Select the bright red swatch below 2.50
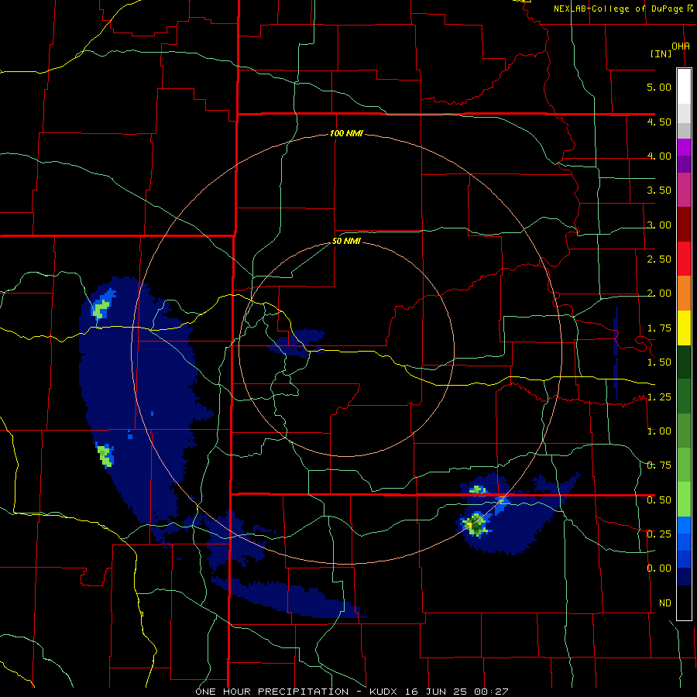Viewport: 697px width, 697px height. click(684, 259)
